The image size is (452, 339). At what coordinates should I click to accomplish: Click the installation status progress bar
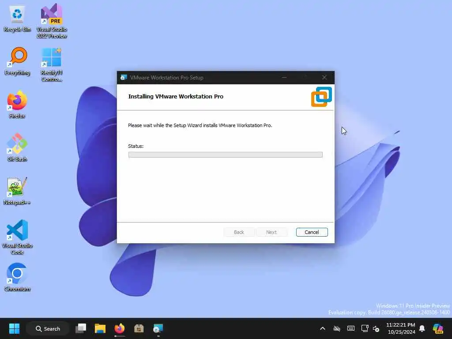pos(226,155)
